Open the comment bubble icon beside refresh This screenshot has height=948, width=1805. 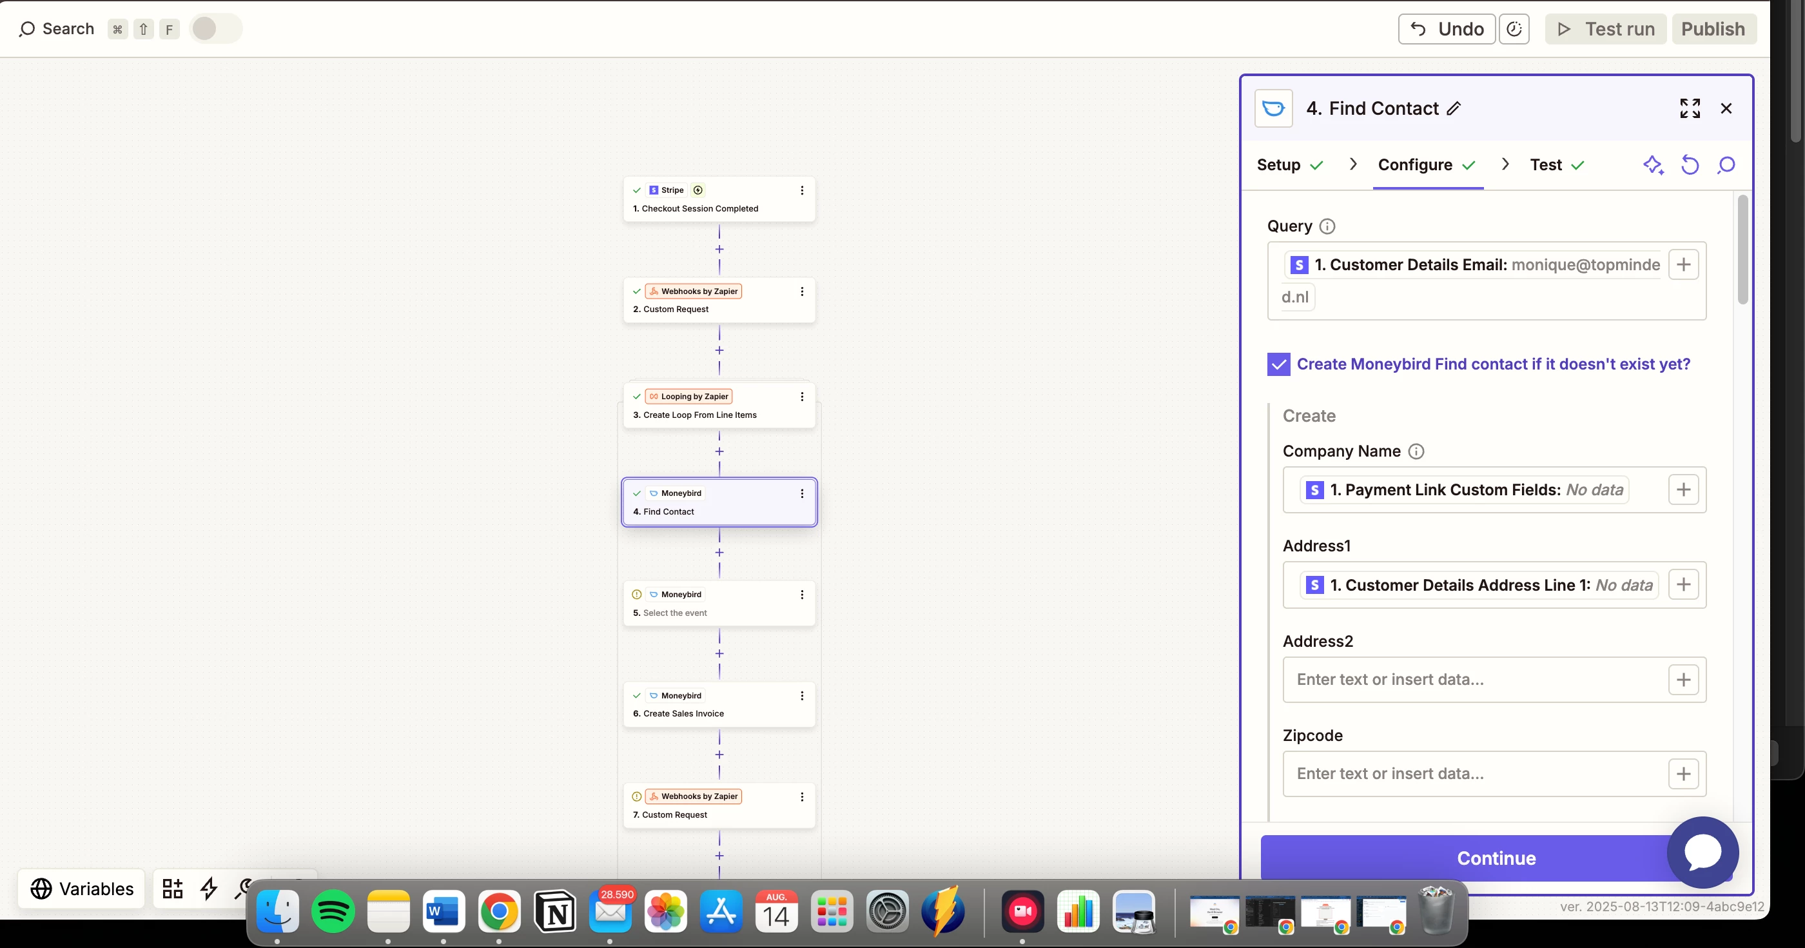pos(1726,165)
